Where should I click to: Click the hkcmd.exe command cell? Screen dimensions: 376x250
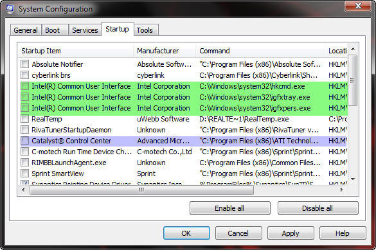coord(252,86)
